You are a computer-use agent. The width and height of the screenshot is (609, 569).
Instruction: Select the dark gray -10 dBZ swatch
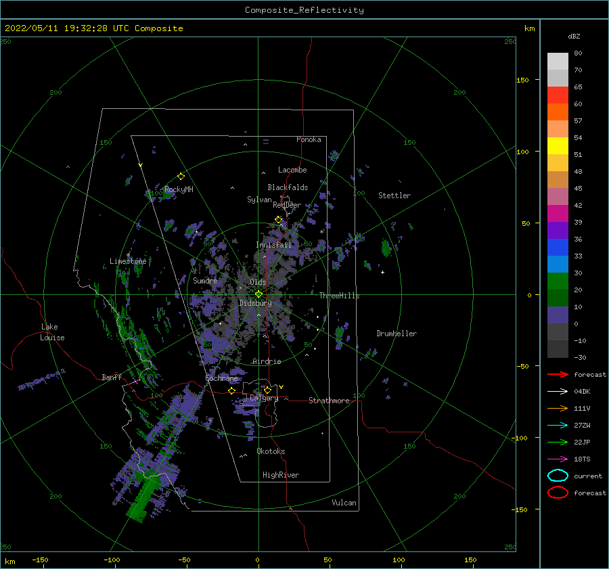coord(558,349)
